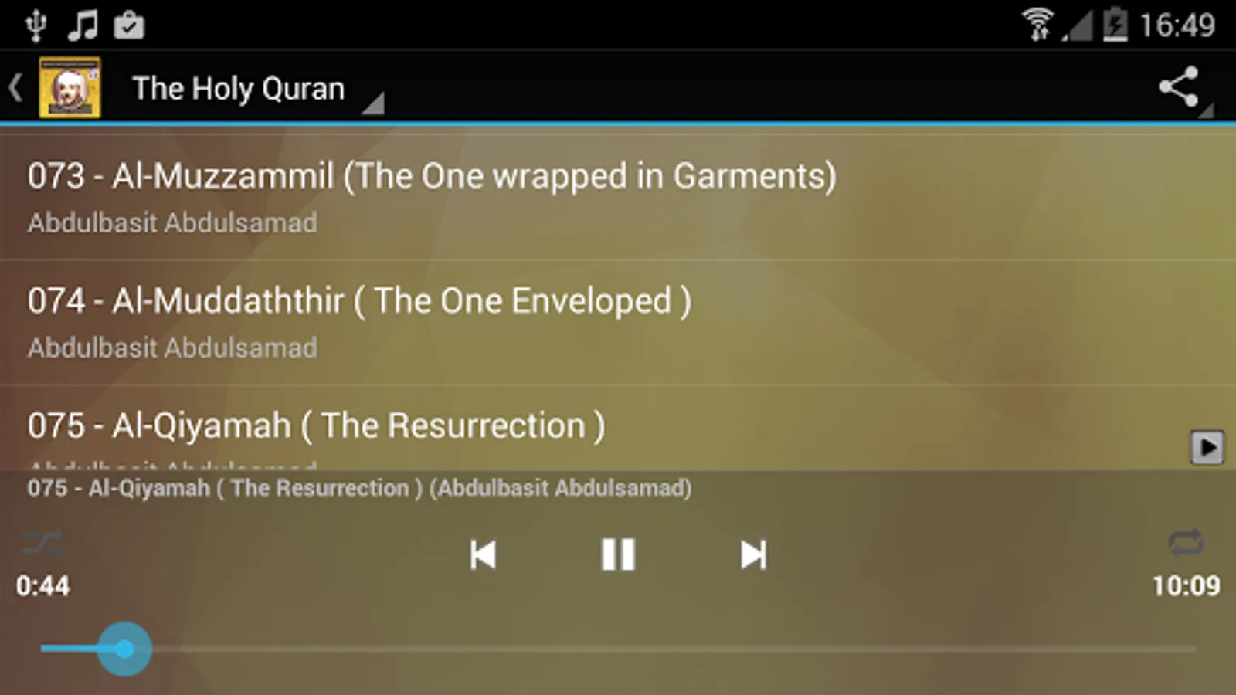1236x695 pixels.
Task: Toggle shuffle mode
Action: point(42,543)
